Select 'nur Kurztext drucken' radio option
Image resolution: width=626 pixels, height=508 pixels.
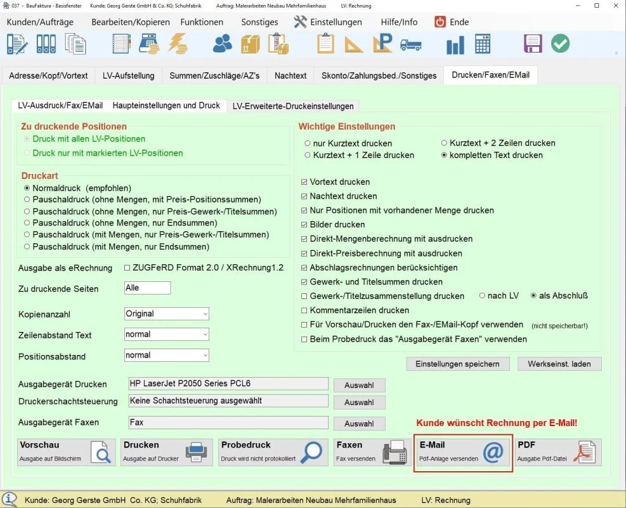(x=308, y=144)
